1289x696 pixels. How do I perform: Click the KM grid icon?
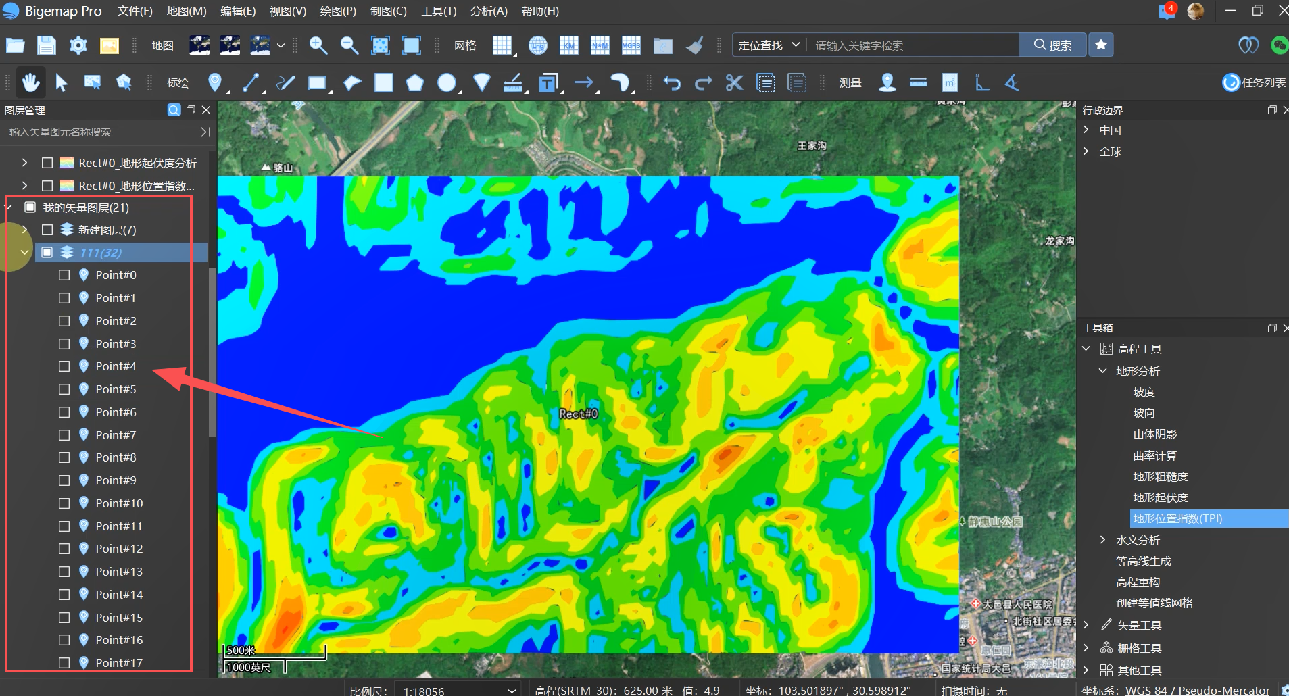(569, 45)
